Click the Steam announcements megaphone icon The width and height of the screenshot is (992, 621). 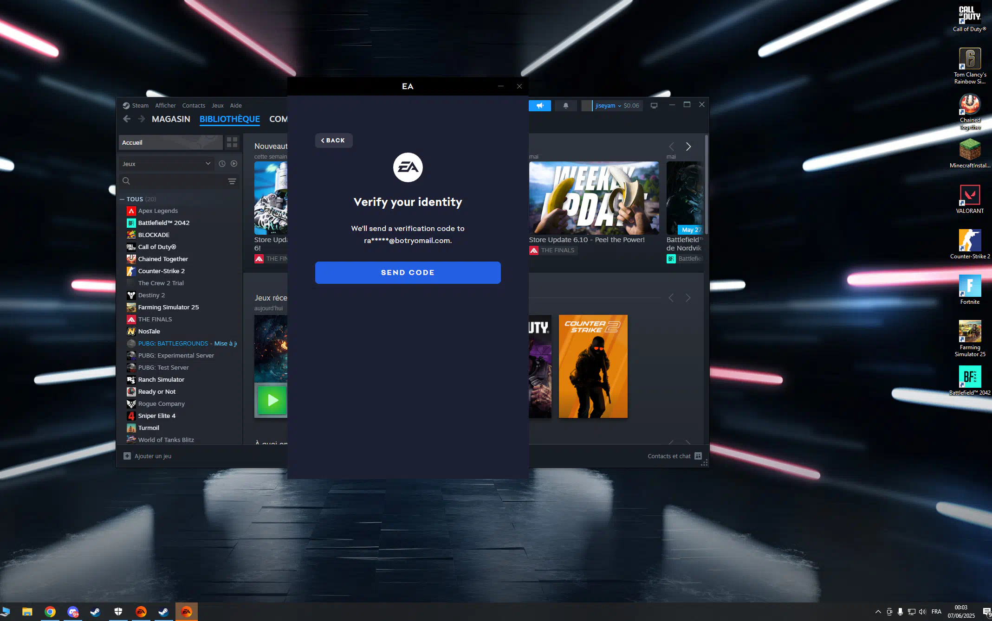point(539,106)
